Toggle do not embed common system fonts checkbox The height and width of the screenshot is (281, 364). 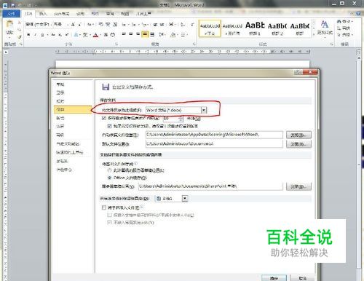click(x=109, y=222)
